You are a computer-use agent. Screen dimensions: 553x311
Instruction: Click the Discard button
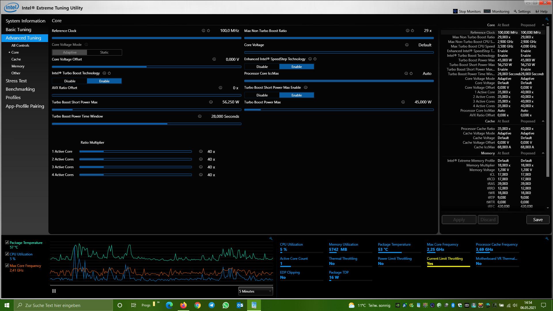[x=488, y=219]
